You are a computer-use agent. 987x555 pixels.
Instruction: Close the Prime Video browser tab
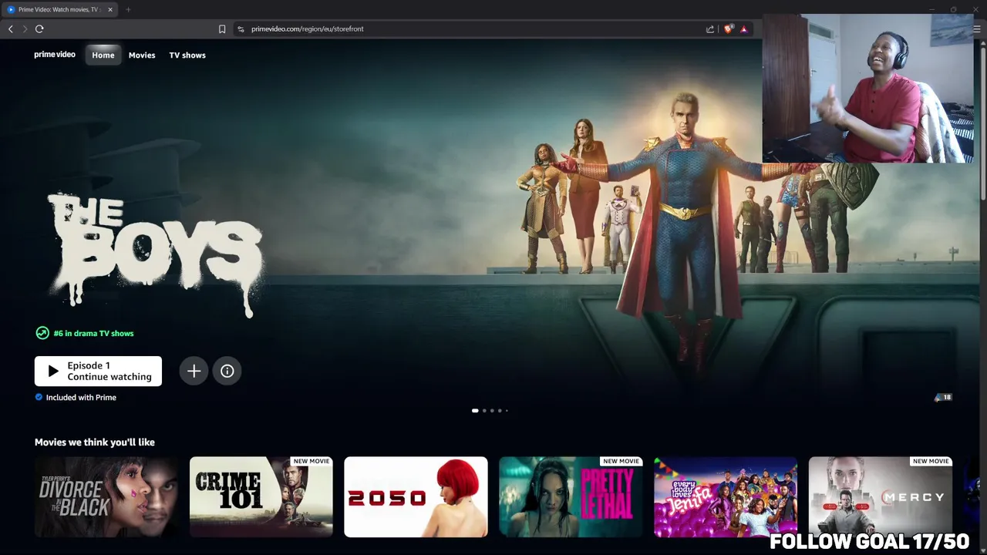(x=110, y=9)
